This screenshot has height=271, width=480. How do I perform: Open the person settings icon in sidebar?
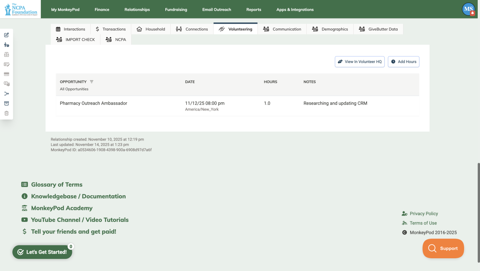pyautogui.click(x=6, y=45)
